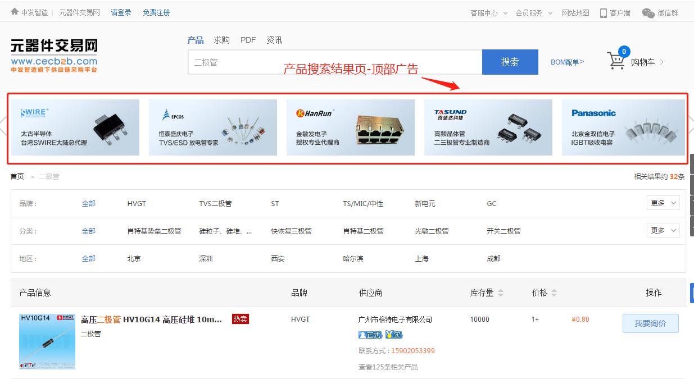Expand the 客服中心 dropdown
694x379 pixels.
coord(505,13)
